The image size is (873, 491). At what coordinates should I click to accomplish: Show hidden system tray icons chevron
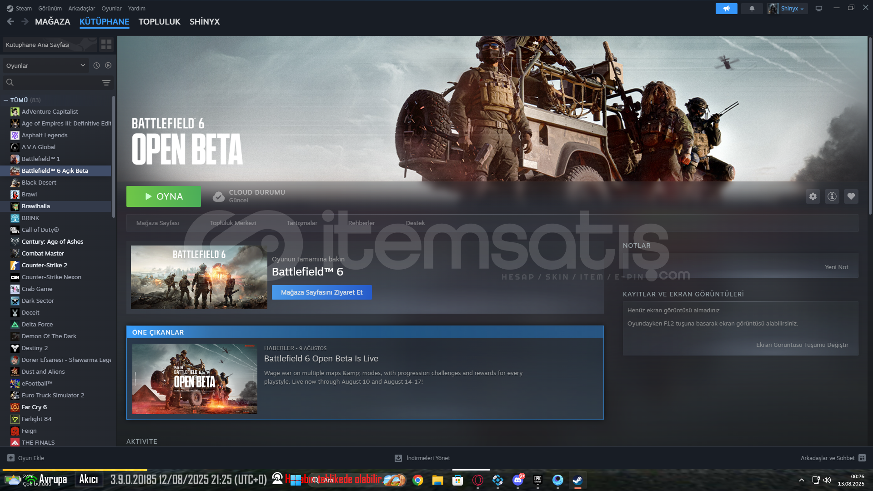tap(801, 480)
